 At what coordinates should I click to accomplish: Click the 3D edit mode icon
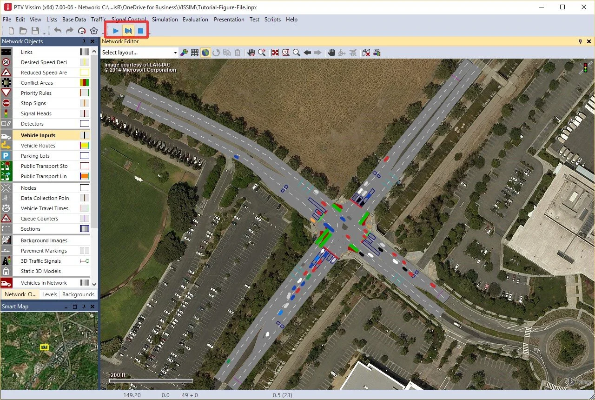377,53
